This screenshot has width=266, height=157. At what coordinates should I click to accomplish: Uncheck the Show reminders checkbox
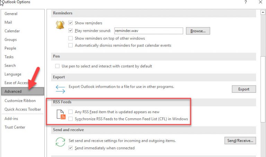71,23
